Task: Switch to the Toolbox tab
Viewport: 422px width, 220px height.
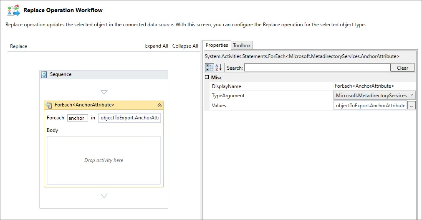Action: pyautogui.click(x=242, y=45)
